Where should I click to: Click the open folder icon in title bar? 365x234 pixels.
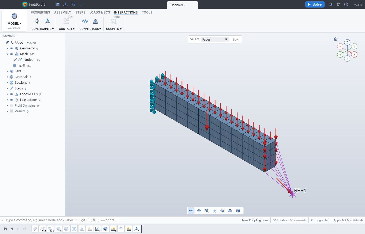(x=58, y=4)
